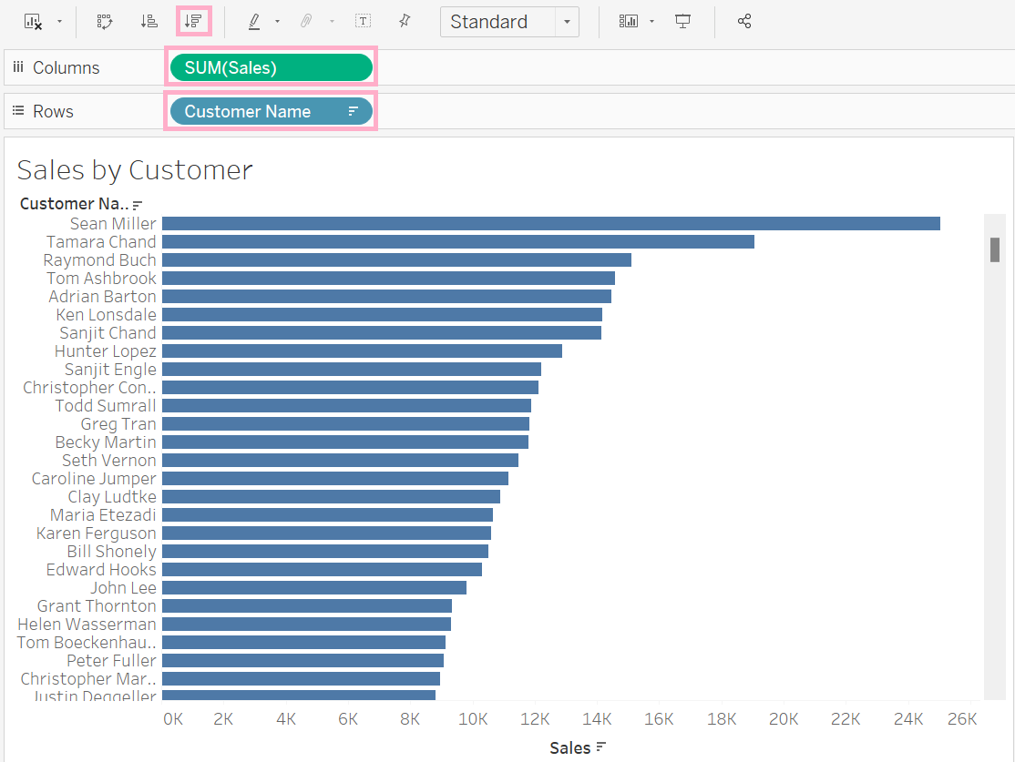Screen dimensions: 1015x762
Task: Sort ascending using toolbar icon
Action: tap(149, 21)
